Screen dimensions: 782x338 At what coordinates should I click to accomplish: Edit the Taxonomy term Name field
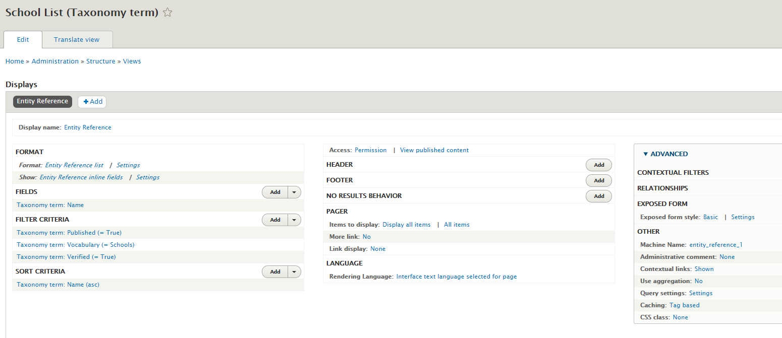coord(50,205)
